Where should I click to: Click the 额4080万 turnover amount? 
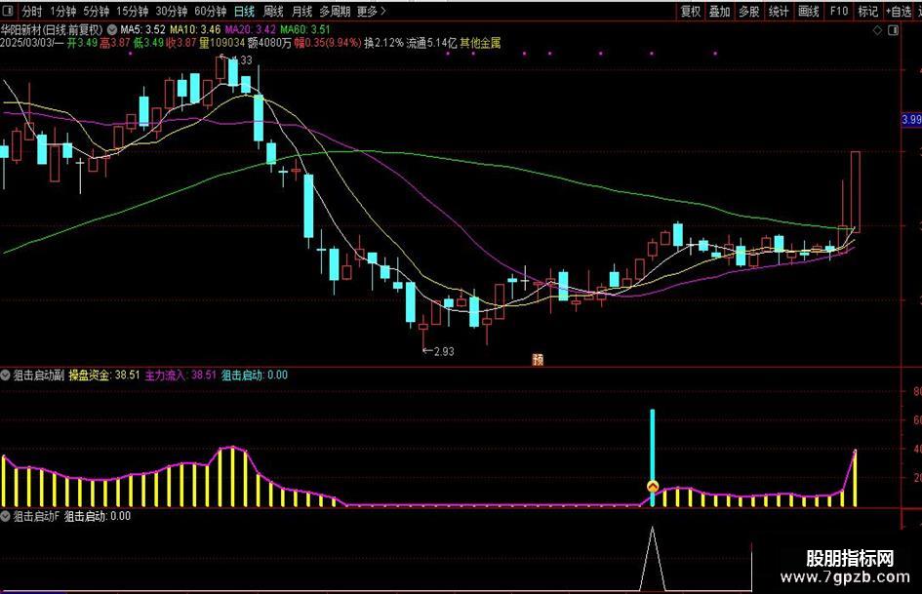(x=269, y=42)
